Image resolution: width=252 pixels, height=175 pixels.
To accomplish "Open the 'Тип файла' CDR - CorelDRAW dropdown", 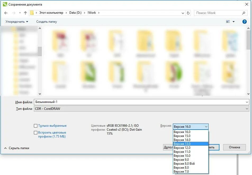I will (x=141, y=109).
